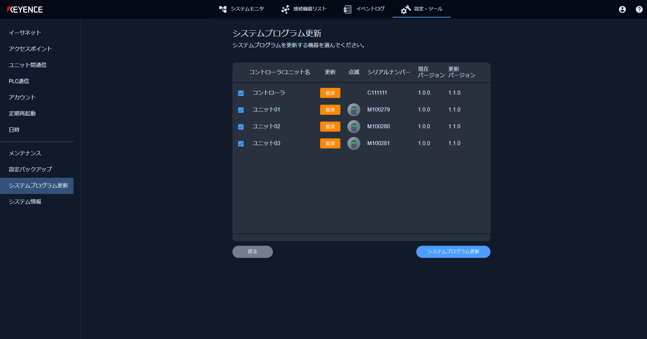
Task: Click the 接続機器リスト device list icon
Action: [285, 9]
